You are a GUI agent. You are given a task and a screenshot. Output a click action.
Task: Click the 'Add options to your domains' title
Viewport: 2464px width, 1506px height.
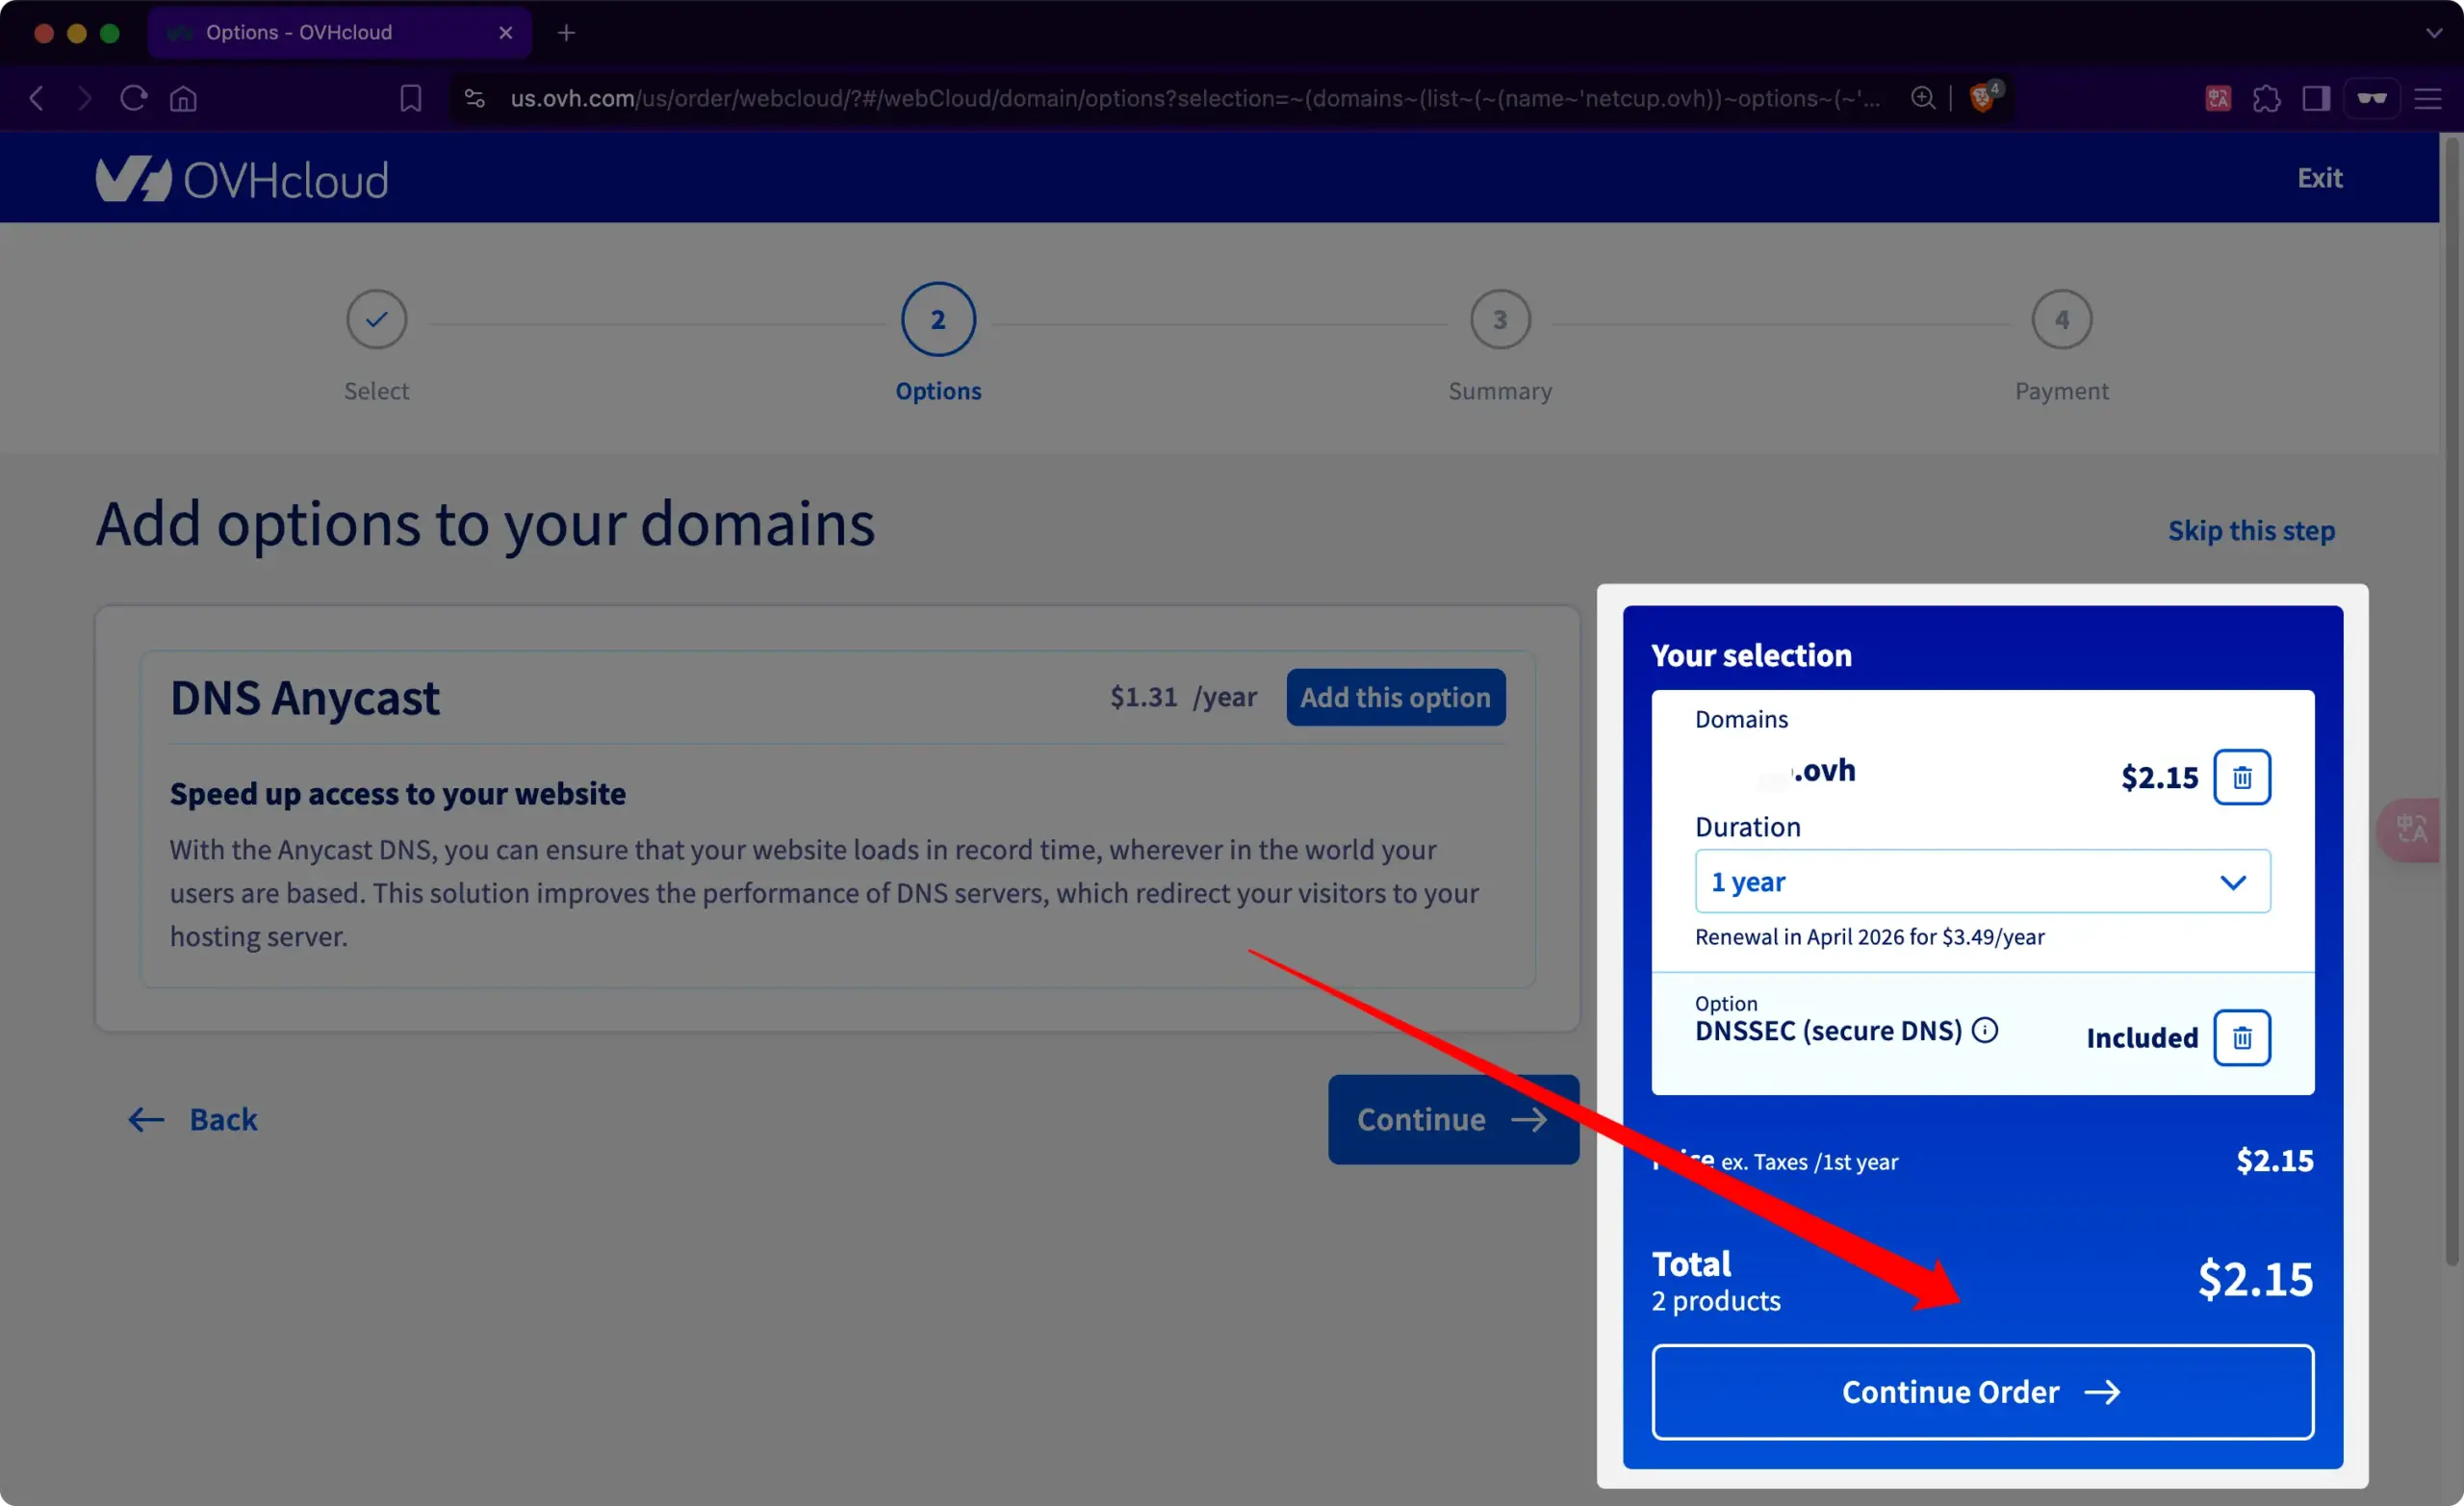click(485, 524)
